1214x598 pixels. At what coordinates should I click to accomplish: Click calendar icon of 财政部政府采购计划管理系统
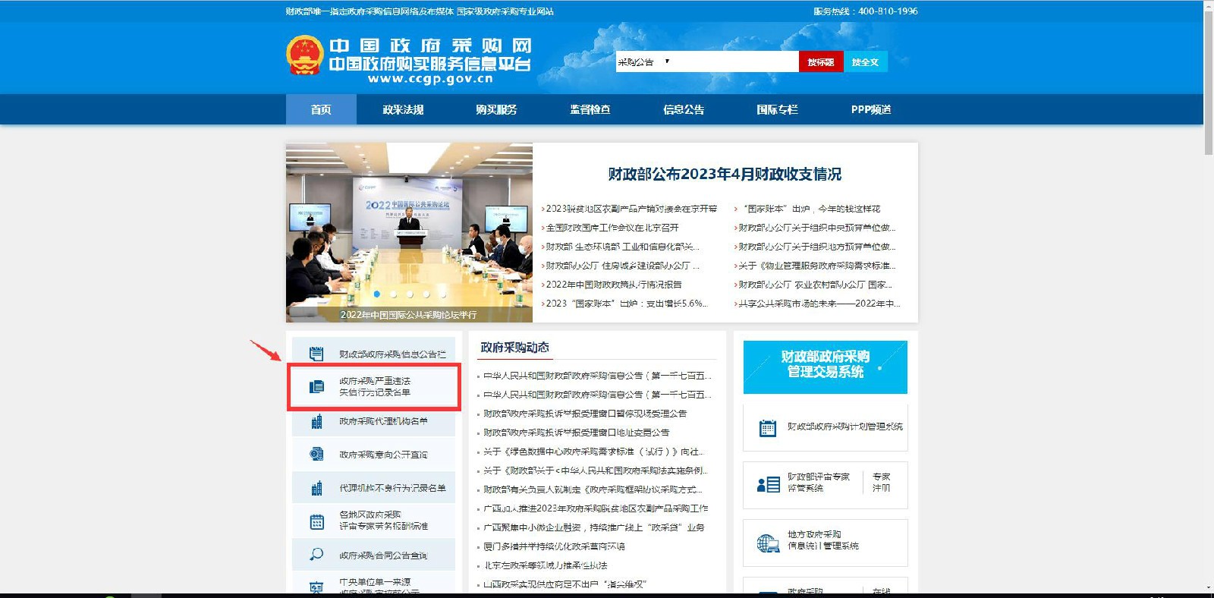pyautogui.click(x=768, y=427)
